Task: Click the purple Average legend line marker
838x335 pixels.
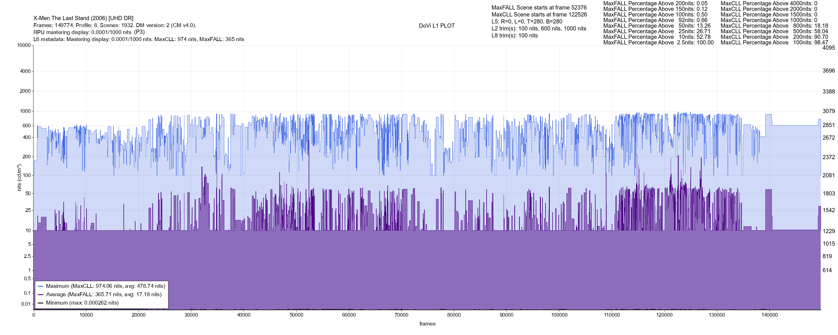Action: tap(41, 295)
